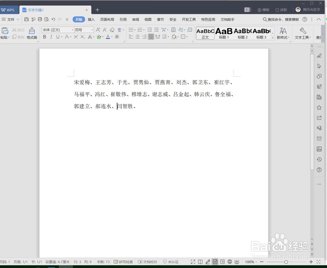Screen dimensions: 327x268
Task: Open the quick access toolbar customize arrow
Action: [x=67, y=19]
